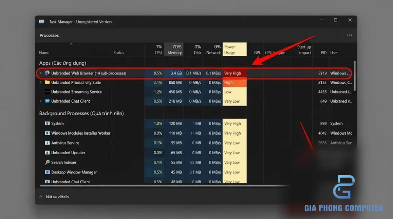The width and height of the screenshot is (393, 219).
Task: Click the Unbranded Streaming Service icon
Action: [x=47, y=92]
